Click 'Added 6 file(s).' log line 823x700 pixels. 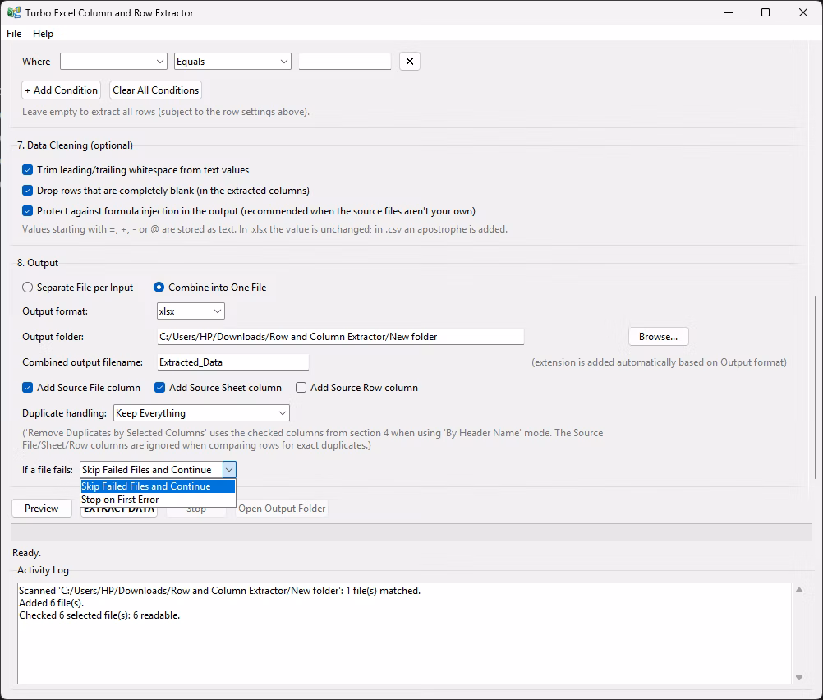pos(52,603)
